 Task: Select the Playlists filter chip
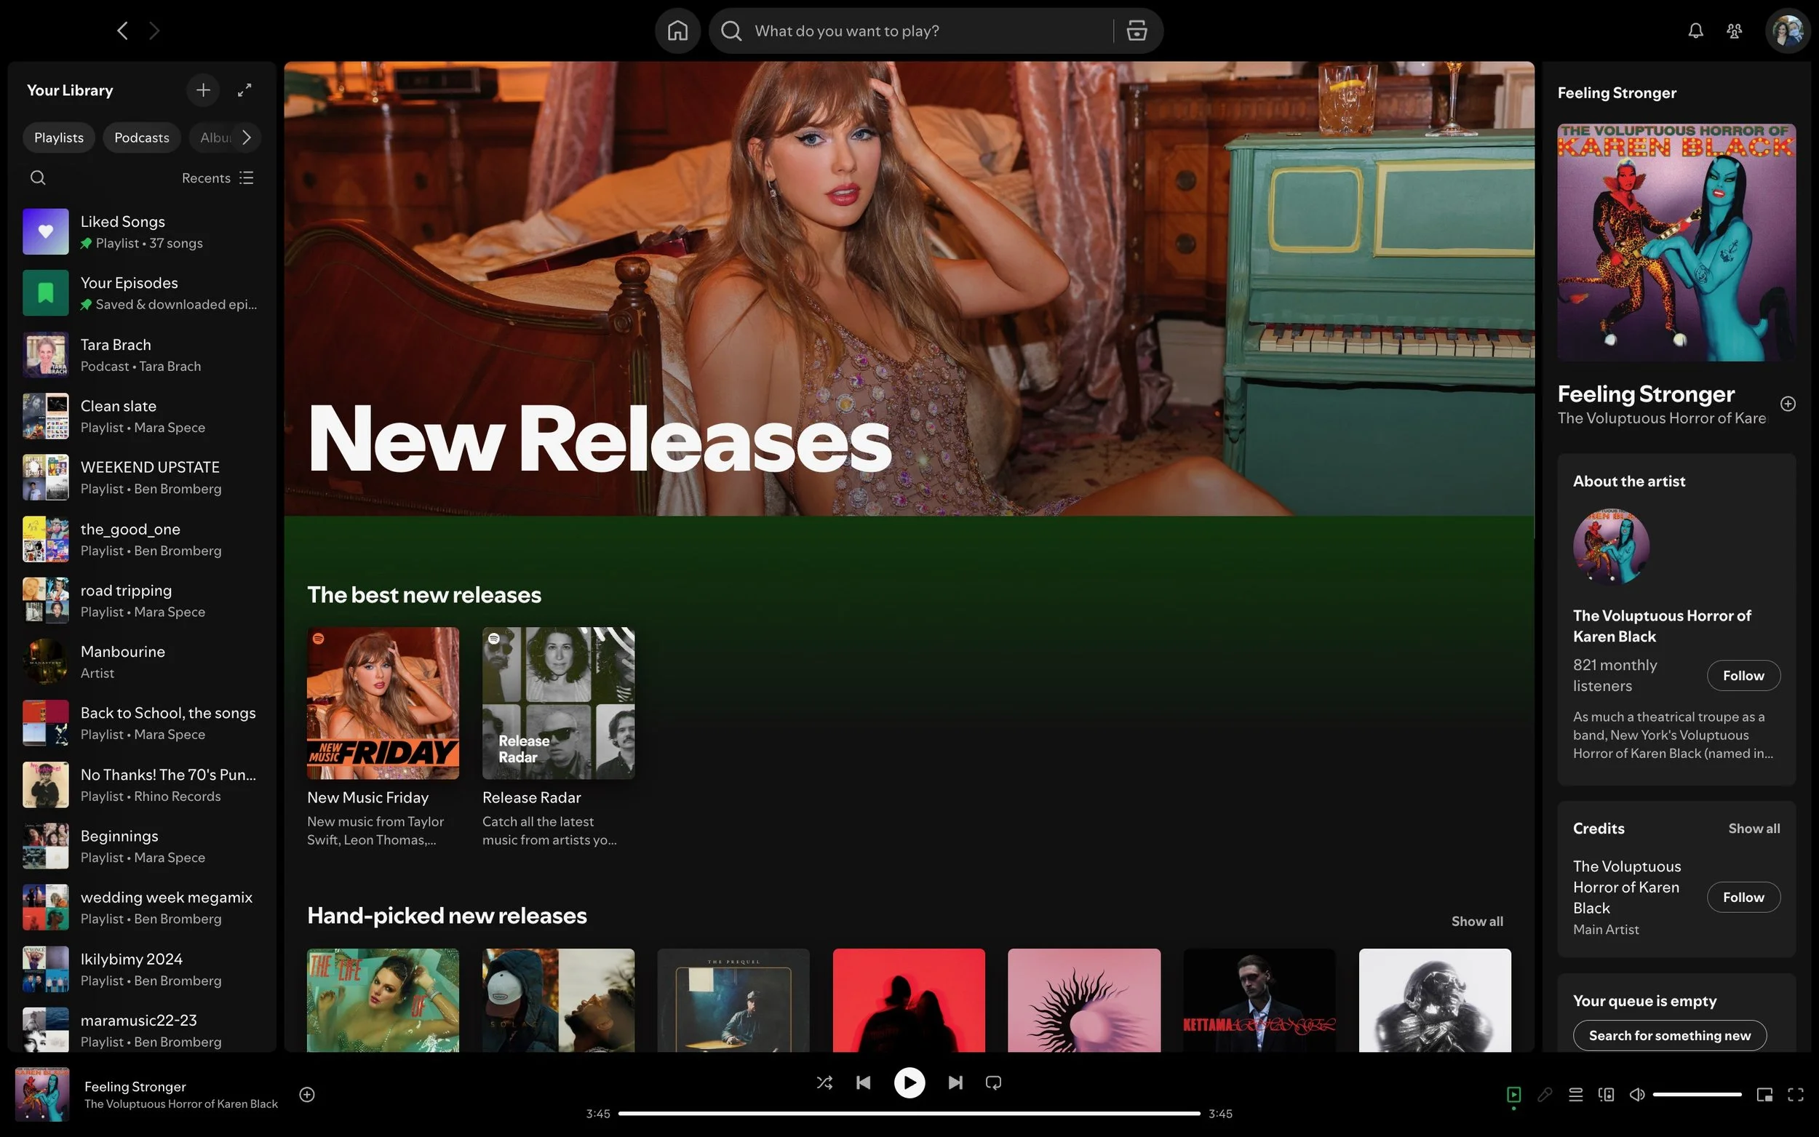coord(59,137)
